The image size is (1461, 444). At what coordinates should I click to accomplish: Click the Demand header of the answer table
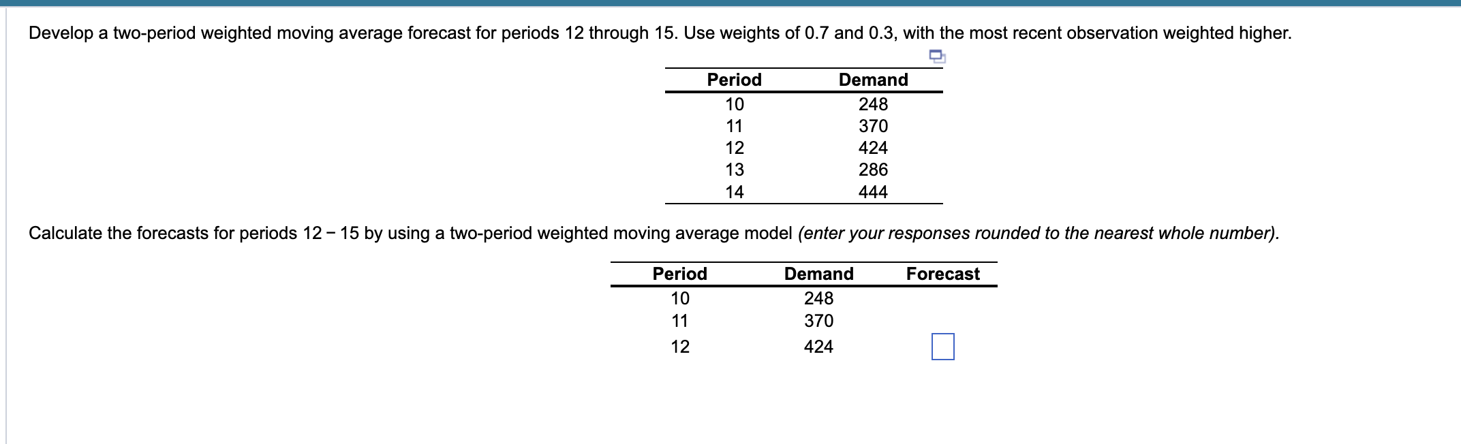pos(818,274)
